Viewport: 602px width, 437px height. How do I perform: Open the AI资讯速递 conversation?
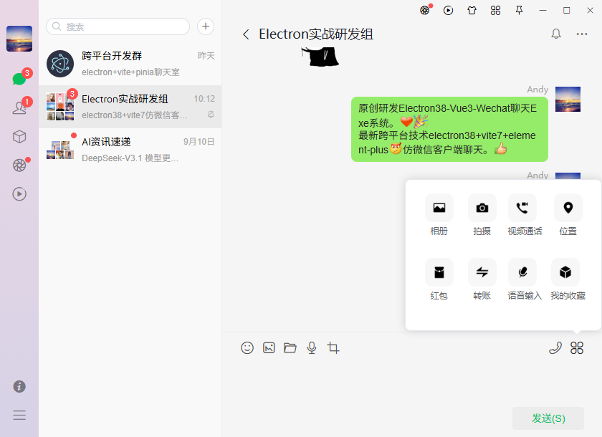click(x=130, y=150)
